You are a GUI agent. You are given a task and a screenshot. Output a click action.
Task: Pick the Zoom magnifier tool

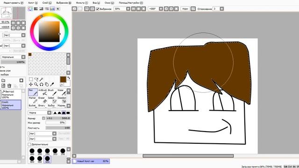[36, 84]
